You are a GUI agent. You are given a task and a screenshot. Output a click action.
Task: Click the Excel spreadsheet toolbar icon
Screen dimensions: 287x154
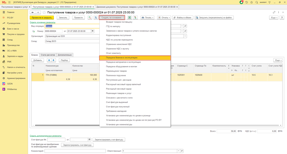point(130,18)
